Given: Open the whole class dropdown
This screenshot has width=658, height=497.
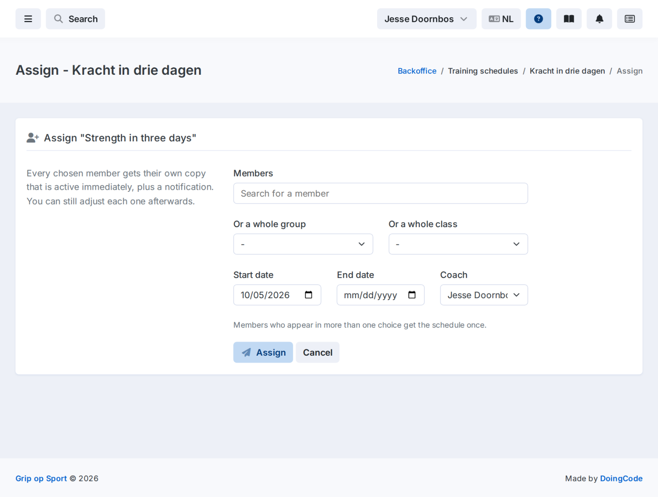Looking at the screenshot, I should tap(458, 244).
